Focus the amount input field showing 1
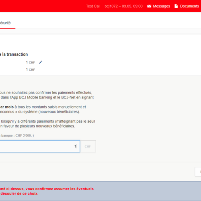This screenshot has height=201, width=201. (40, 146)
